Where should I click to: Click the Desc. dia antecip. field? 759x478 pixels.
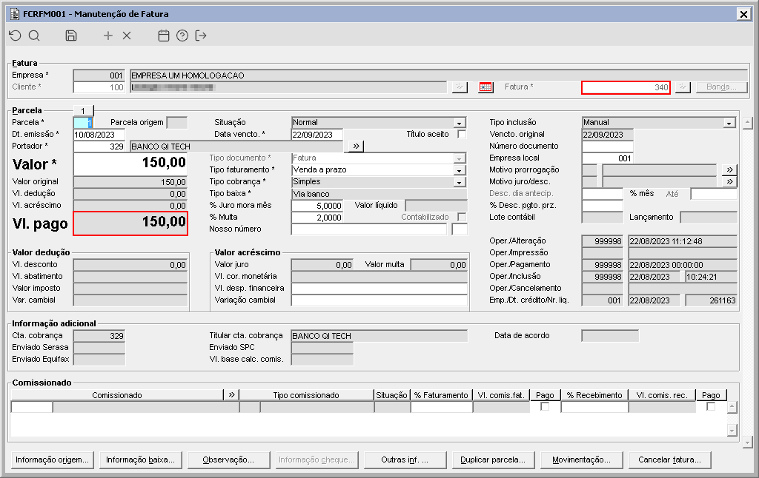tap(602, 194)
